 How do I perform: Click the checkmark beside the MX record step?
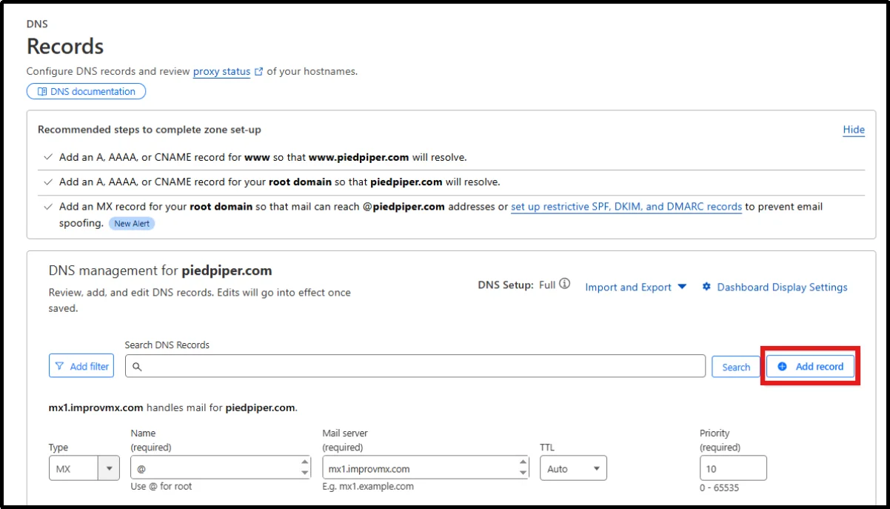48,207
